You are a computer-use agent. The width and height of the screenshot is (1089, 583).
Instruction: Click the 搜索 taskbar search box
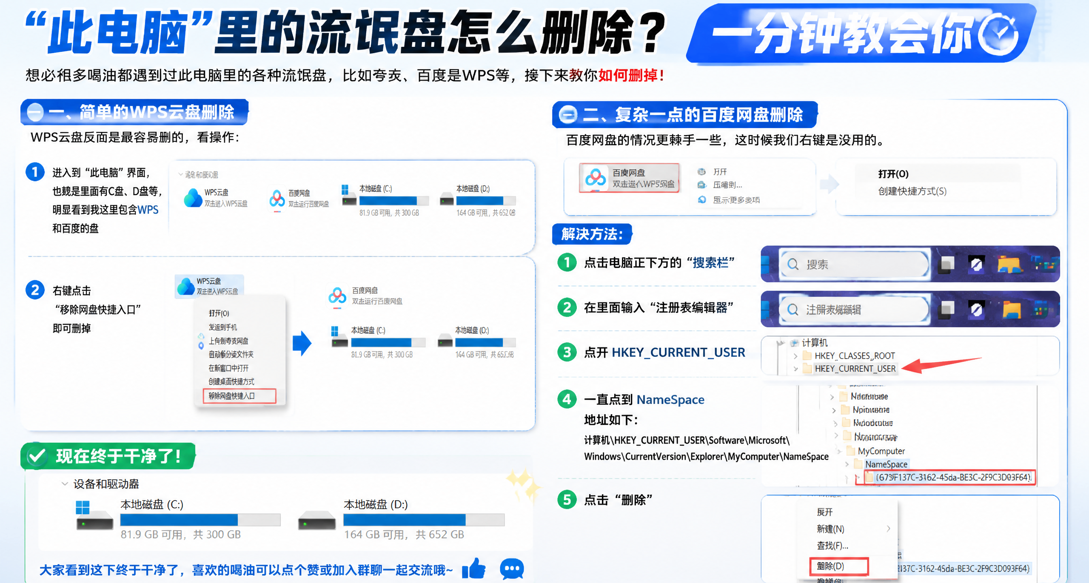coord(854,264)
